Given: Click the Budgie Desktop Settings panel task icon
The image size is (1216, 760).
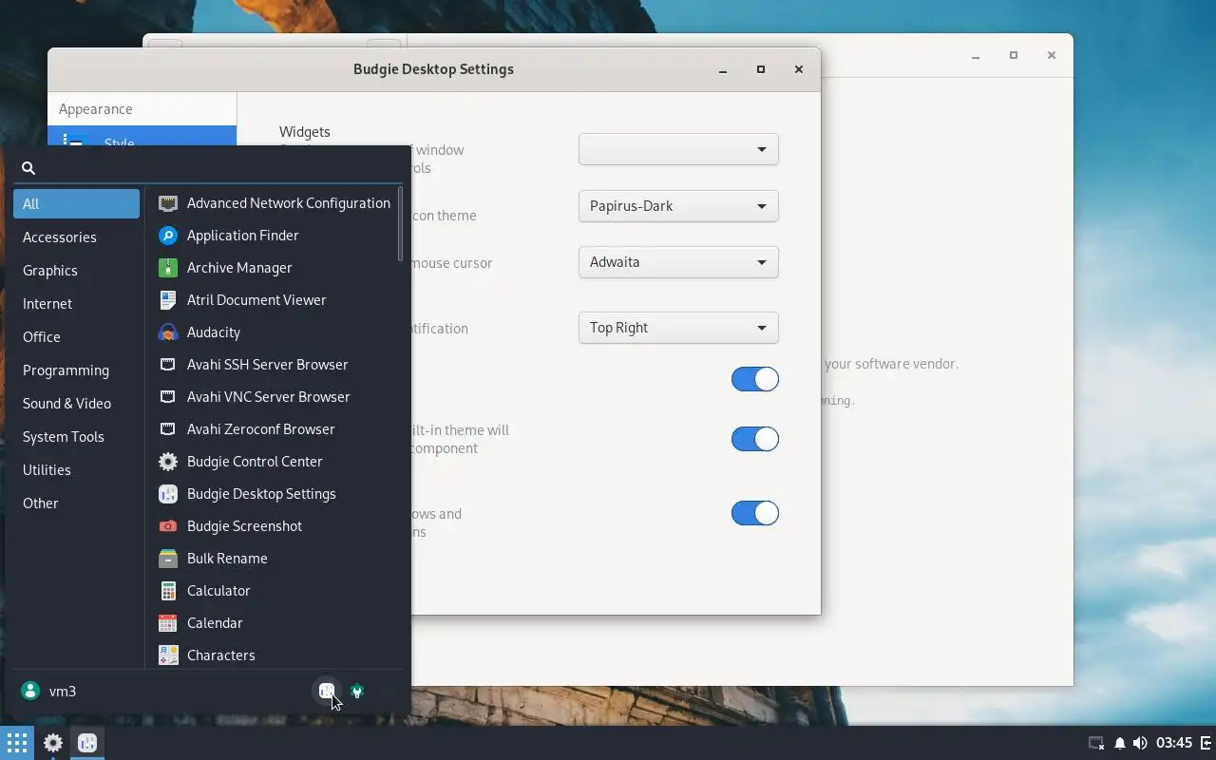Looking at the screenshot, I should coord(87,743).
